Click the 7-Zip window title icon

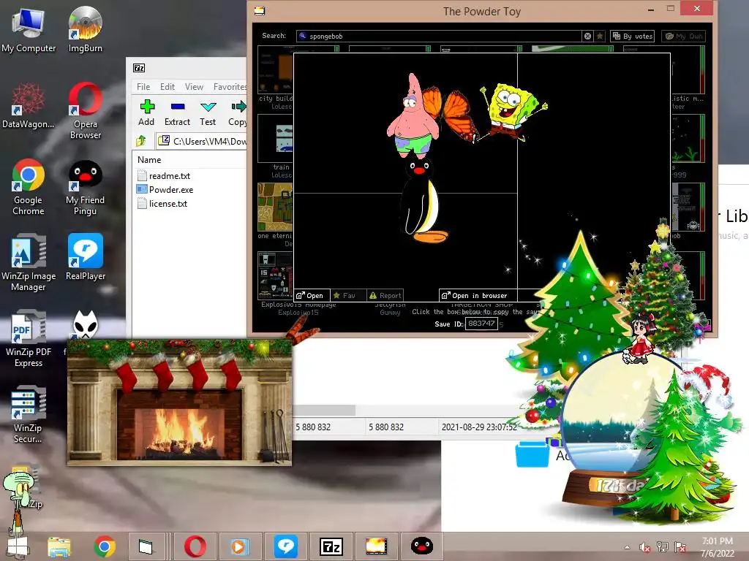(x=139, y=68)
